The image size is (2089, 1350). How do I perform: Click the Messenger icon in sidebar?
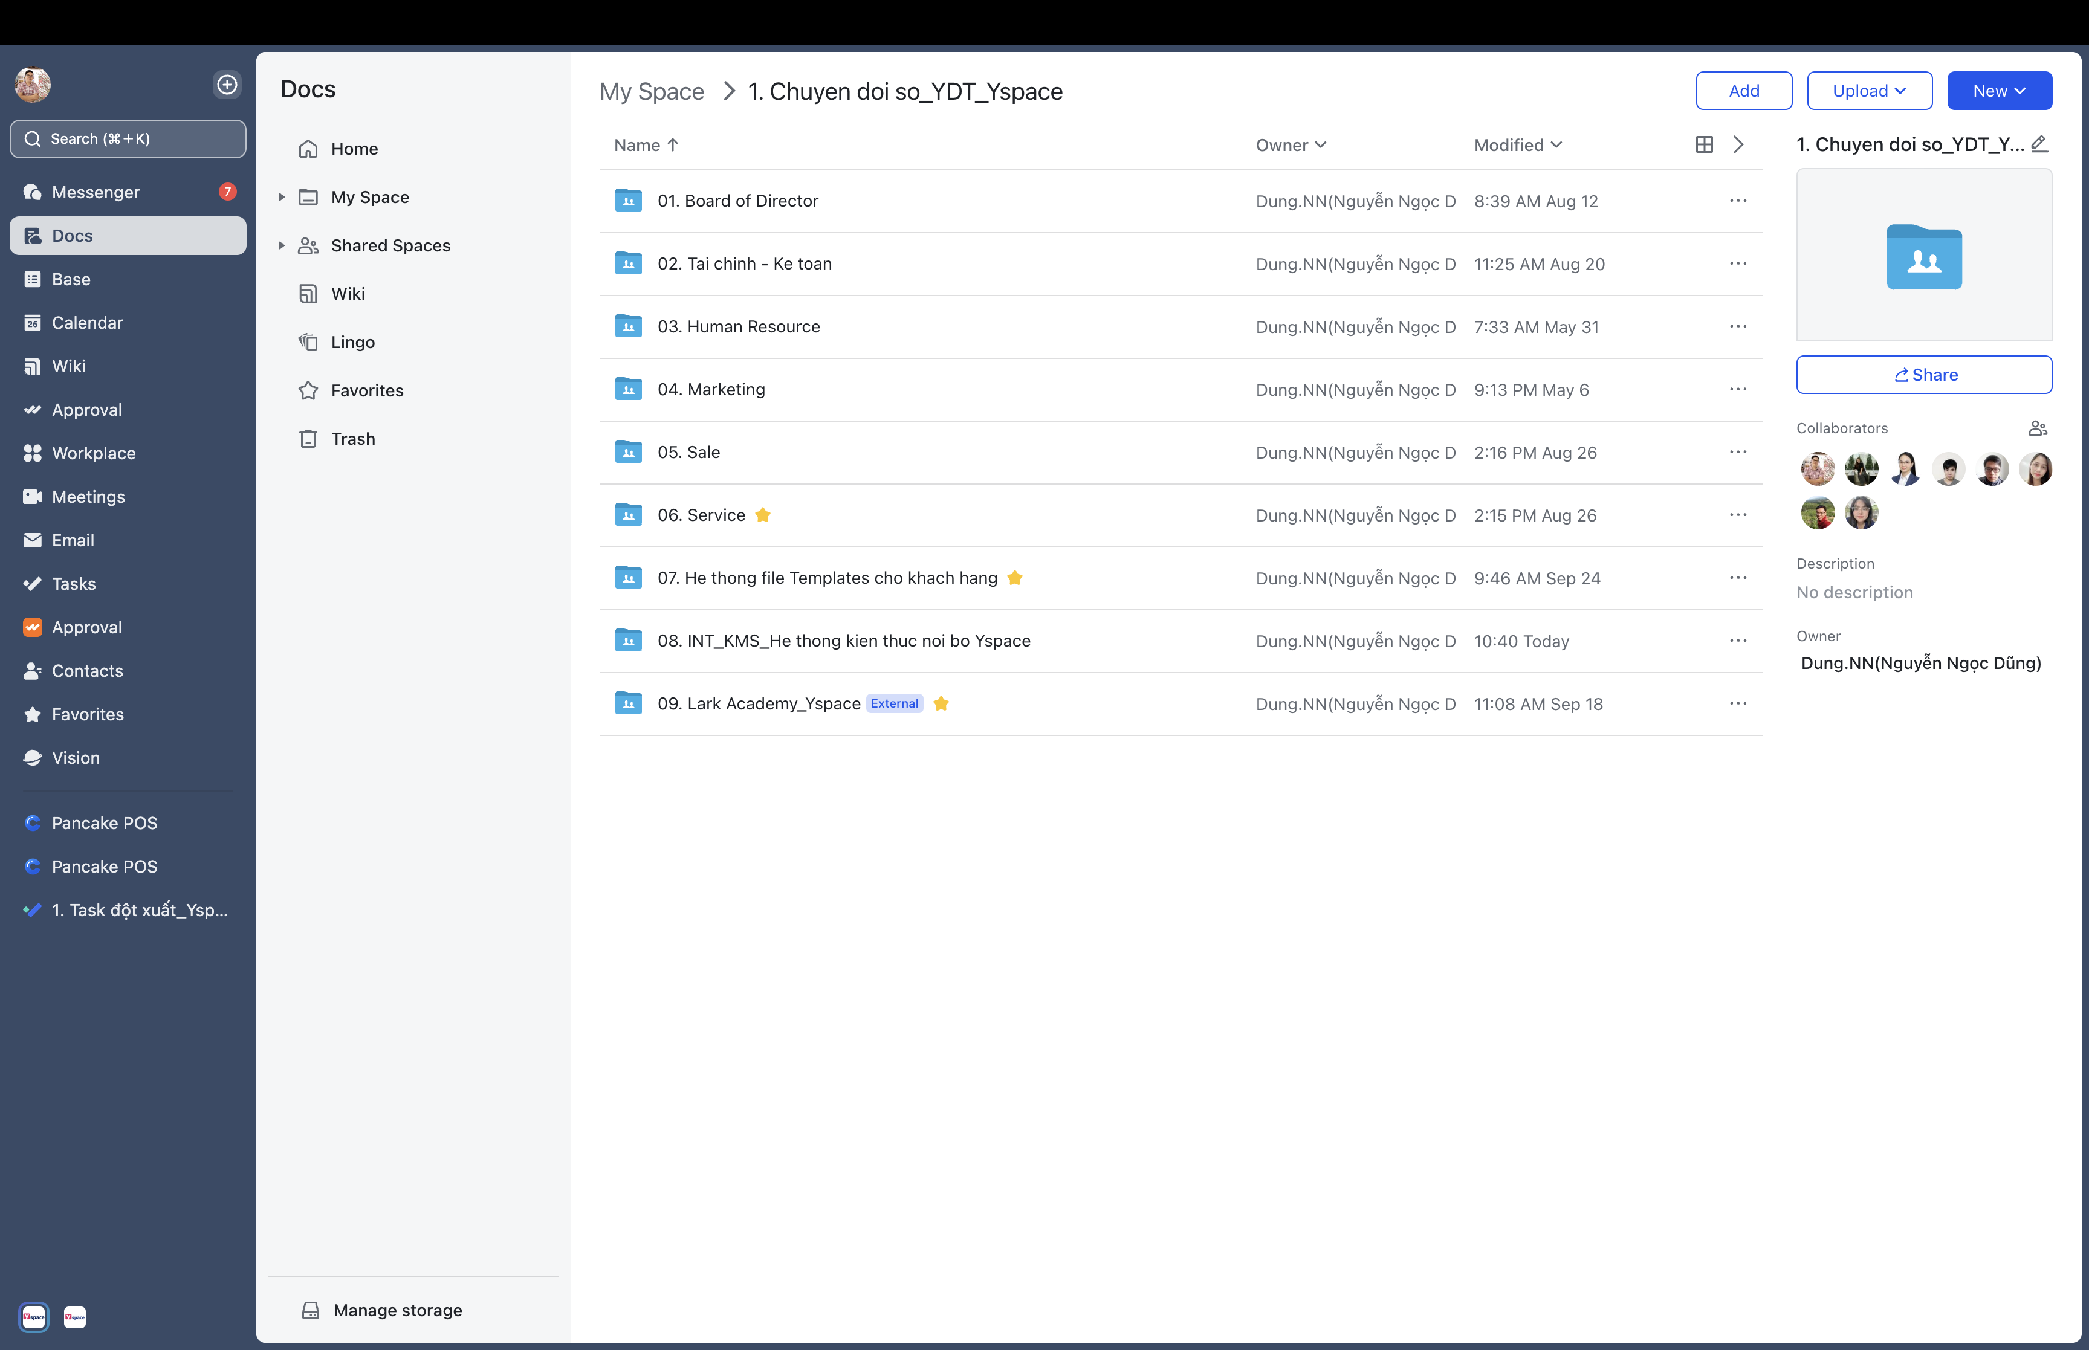(x=32, y=190)
